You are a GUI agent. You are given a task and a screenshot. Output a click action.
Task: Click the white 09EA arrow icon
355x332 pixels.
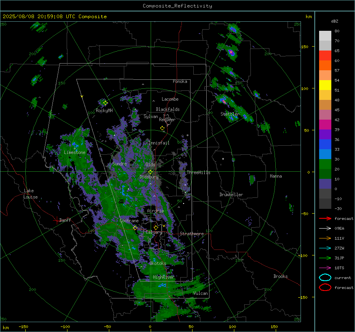[325, 228]
